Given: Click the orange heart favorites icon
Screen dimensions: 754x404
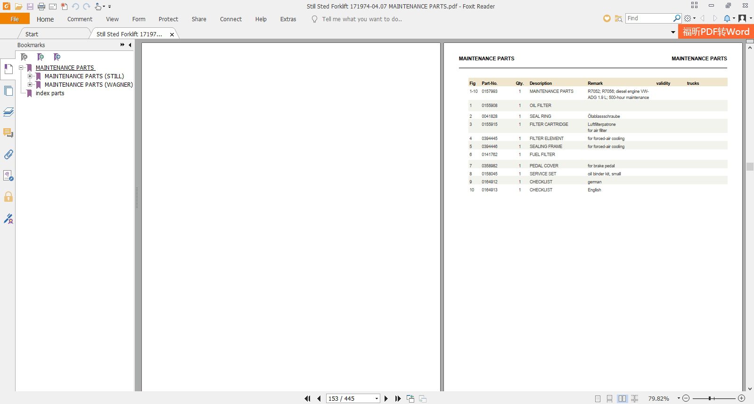Looking at the screenshot, I should 607,18.
